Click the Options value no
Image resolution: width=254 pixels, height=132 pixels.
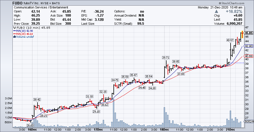[x=142, y=12]
